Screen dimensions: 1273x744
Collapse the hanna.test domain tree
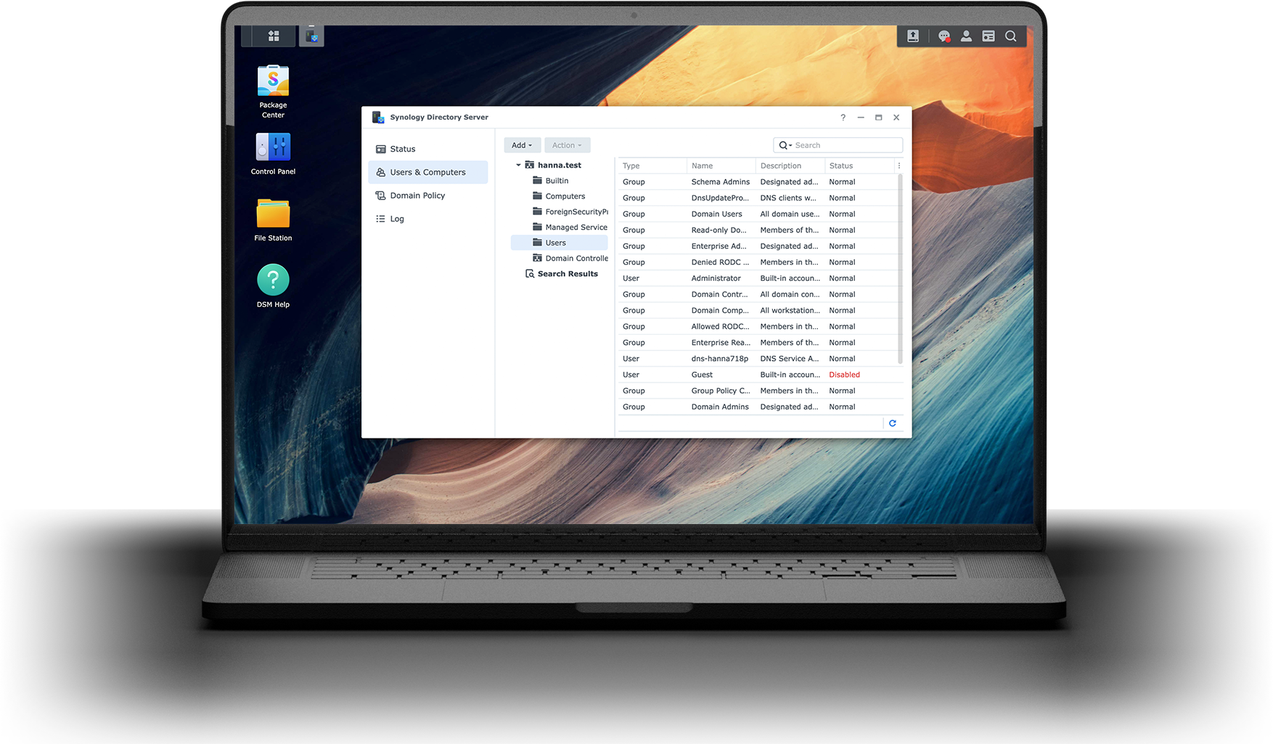pos(518,165)
